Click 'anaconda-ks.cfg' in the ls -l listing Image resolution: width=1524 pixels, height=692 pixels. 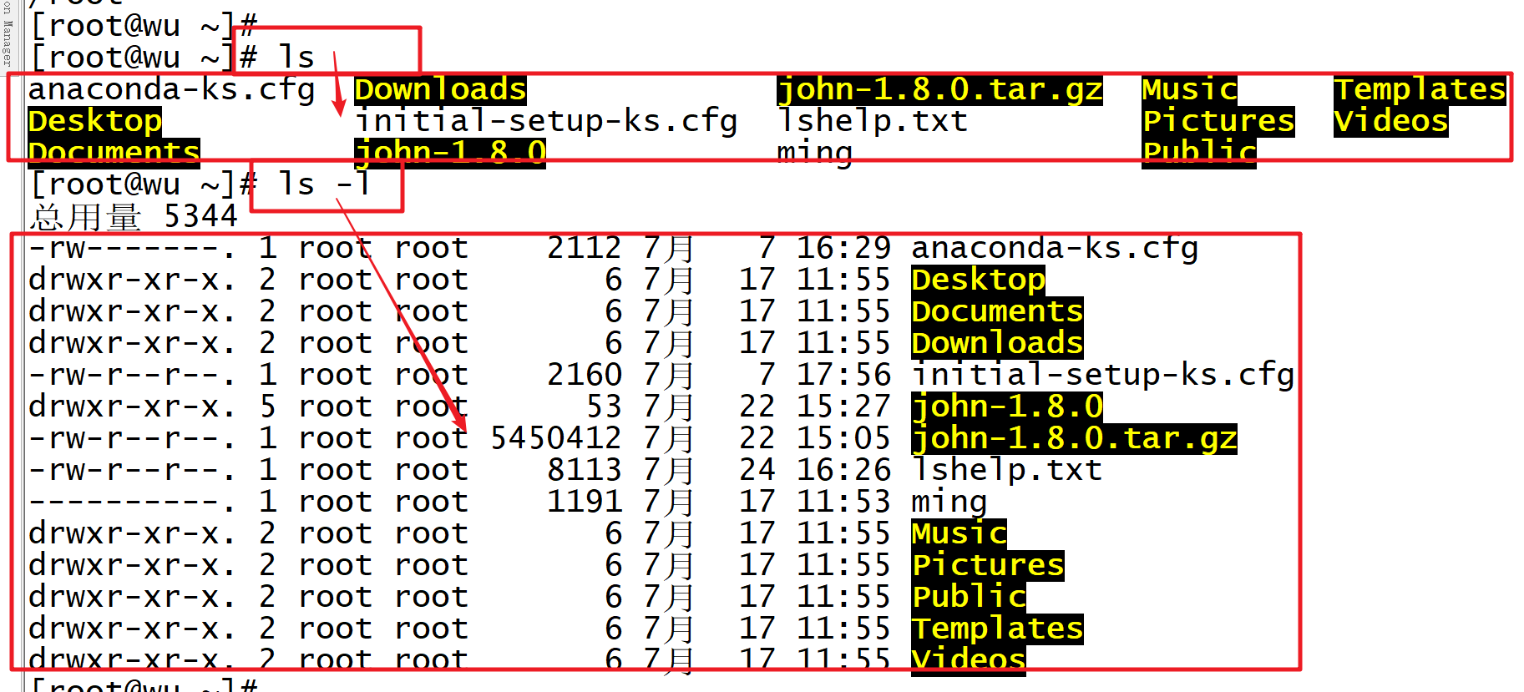[x=1055, y=248]
